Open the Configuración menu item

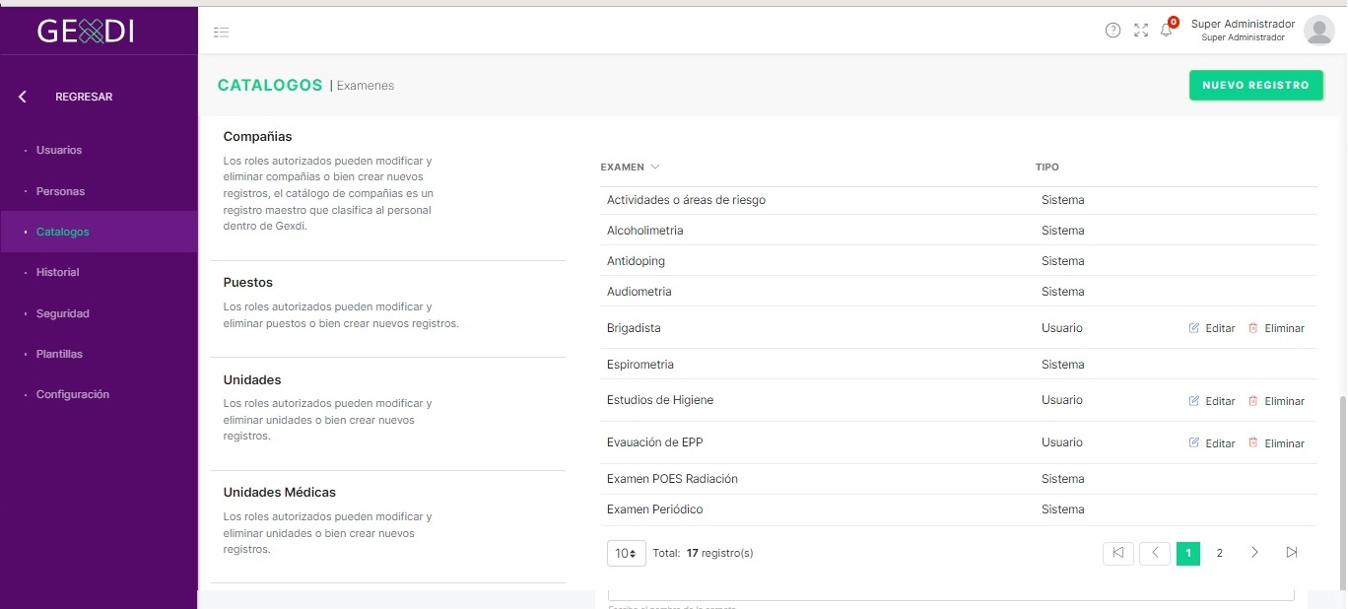coord(73,394)
